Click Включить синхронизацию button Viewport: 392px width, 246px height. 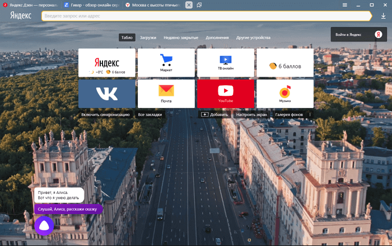coord(105,114)
